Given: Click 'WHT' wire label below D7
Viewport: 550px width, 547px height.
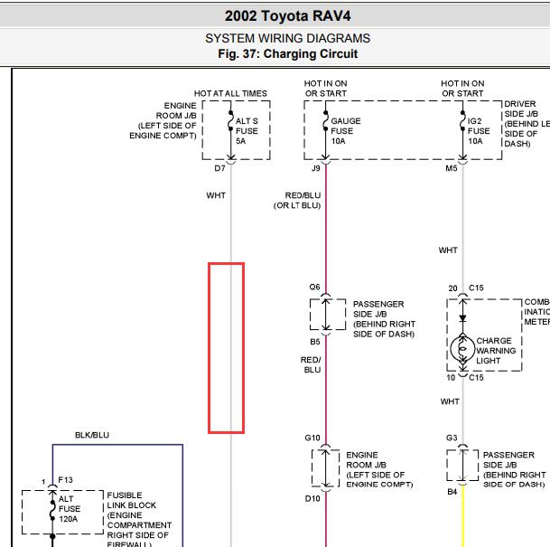Looking at the screenshot, I should [x=216, y=195].
